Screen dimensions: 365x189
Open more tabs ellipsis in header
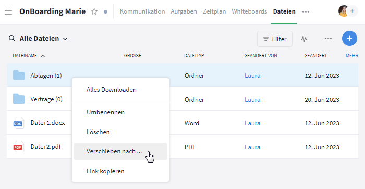(x=306, y=11)
